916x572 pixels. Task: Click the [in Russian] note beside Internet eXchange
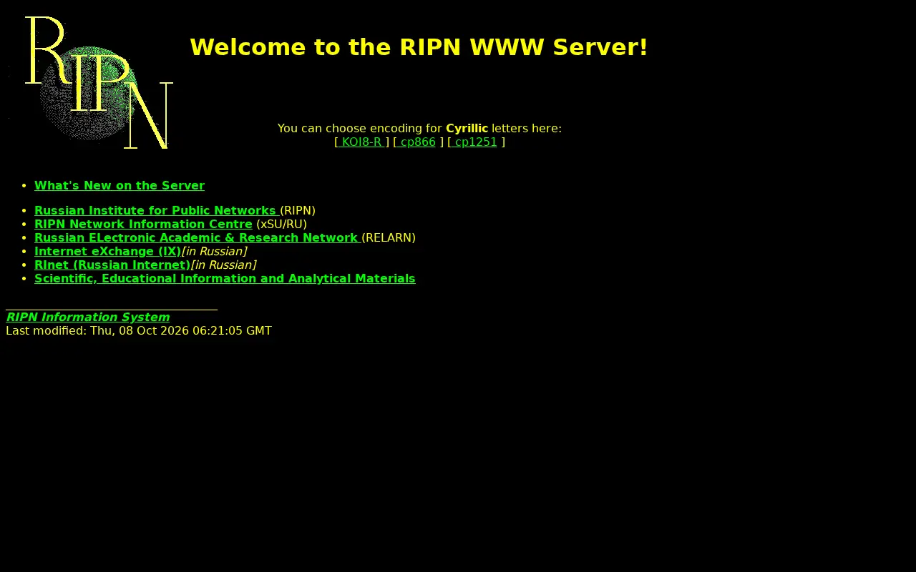pos(214,252)
